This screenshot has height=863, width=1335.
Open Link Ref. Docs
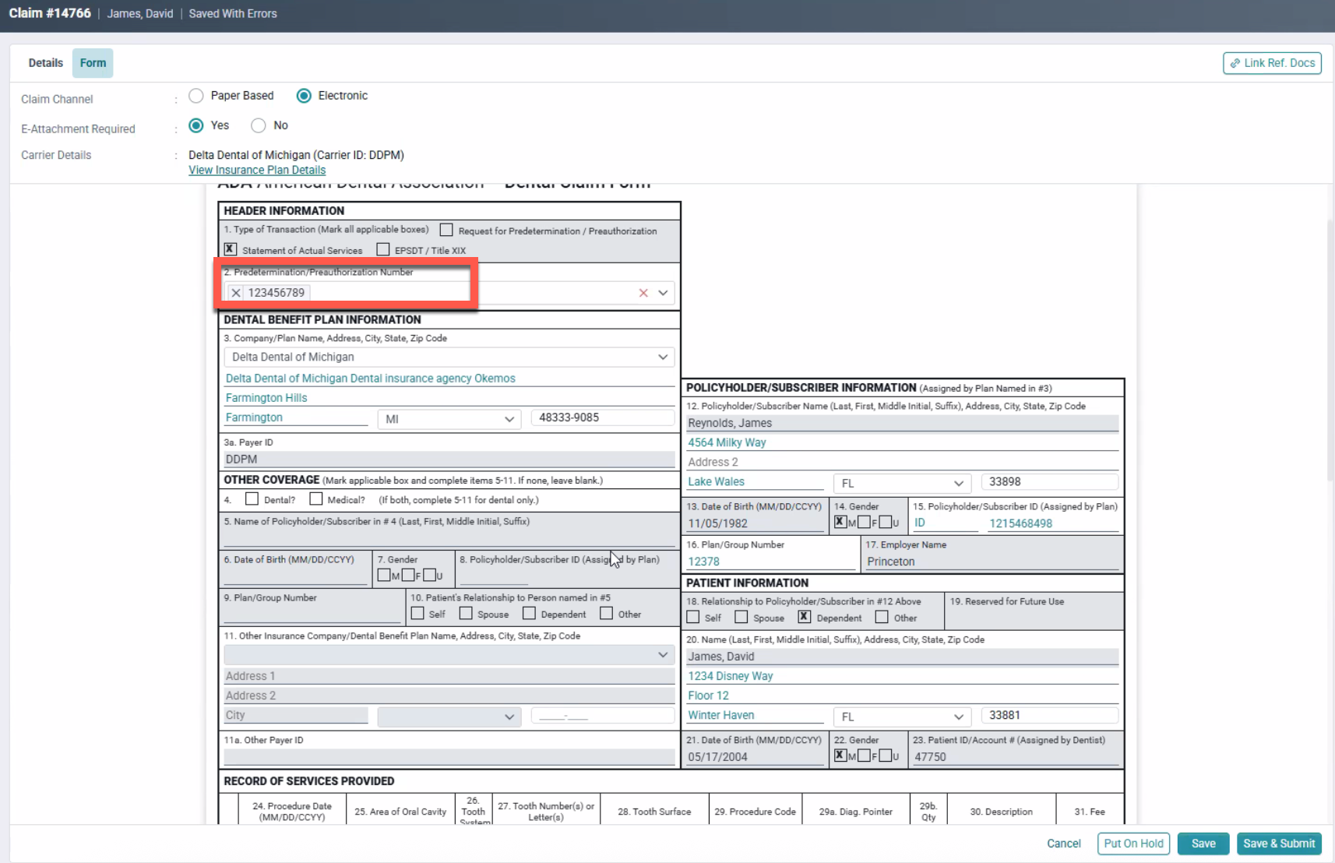[x=1272, y=63]
